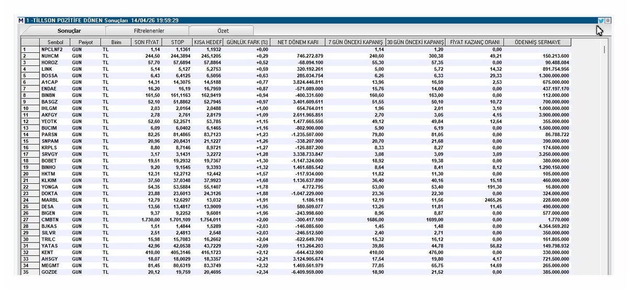Sort by 30 GÜN ÖNCEKİ KAPANIŞ header
This screenshot has width=628, height=289.
click(x=416, y=42)
